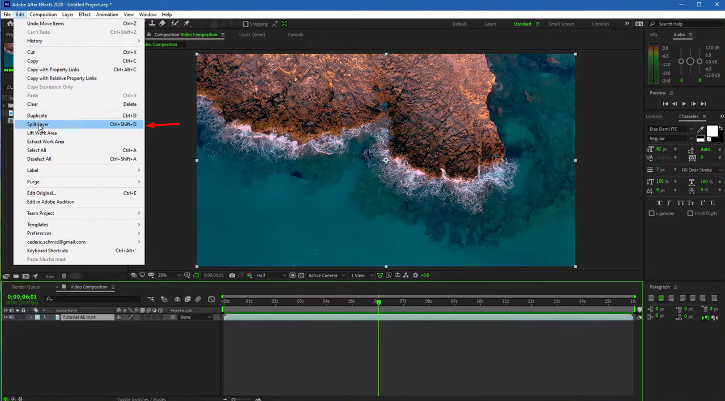Hide video for Tutorial AE.mp4 layer
Screen dimensions: 725x401
tap(6, 317)
